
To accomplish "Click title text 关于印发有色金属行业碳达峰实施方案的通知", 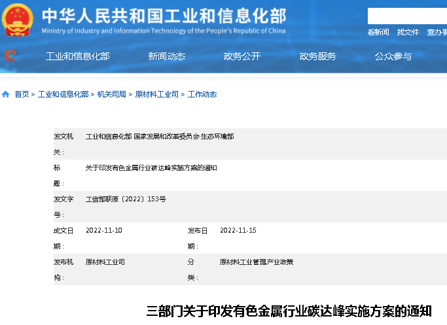I will [x=151, y=168].
